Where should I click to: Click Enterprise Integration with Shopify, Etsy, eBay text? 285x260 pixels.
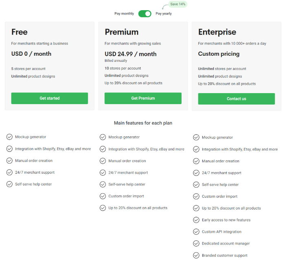(240, 149)
